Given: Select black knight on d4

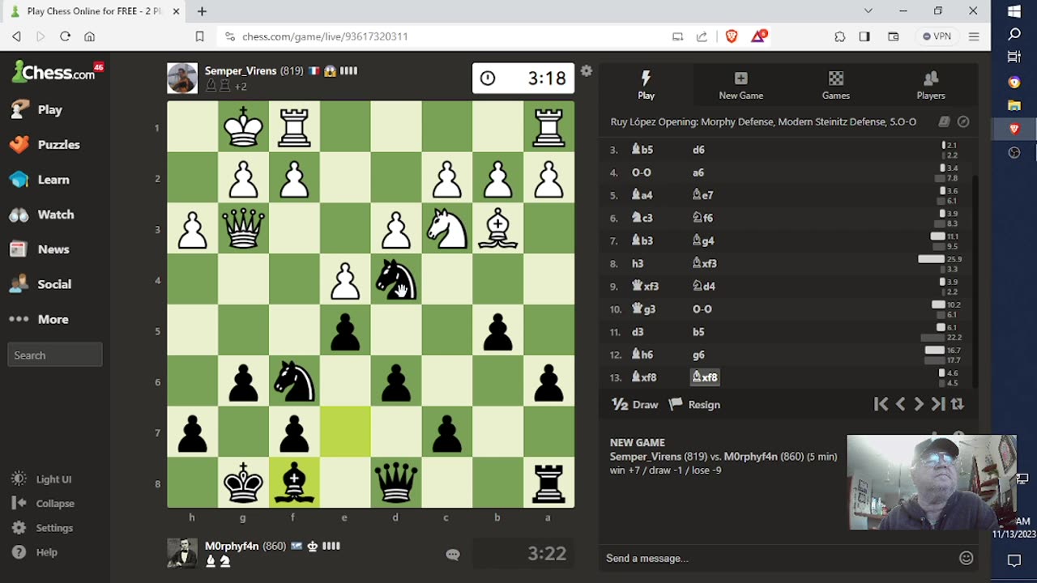Looking at the screenshot, I should pyautogui.click(x=395, y=280).
